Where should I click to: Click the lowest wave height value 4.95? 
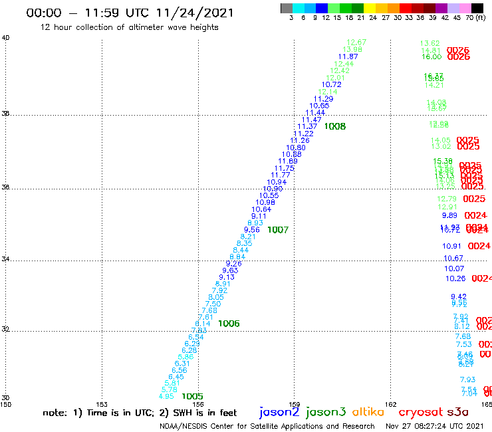pyautogui.click(x=166, y=396)
